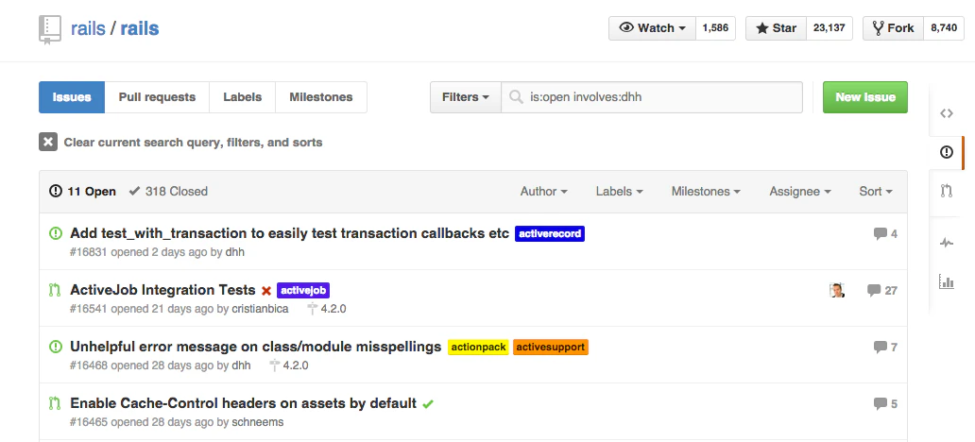View the 1,586 watchers count
This screenshot has height=442, width=975.
coord(715,28)
